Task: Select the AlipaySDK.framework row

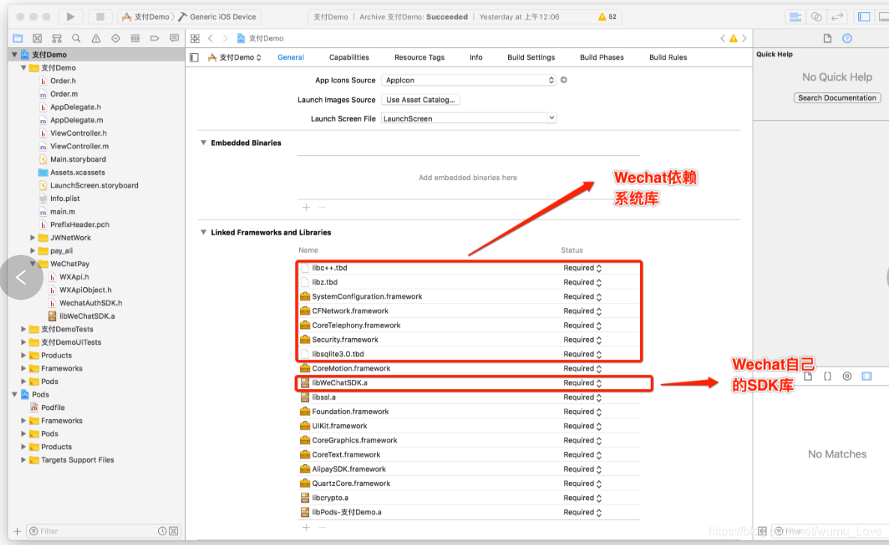Action: pos(468,469)
